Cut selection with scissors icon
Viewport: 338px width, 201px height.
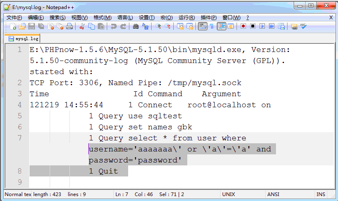82,27
